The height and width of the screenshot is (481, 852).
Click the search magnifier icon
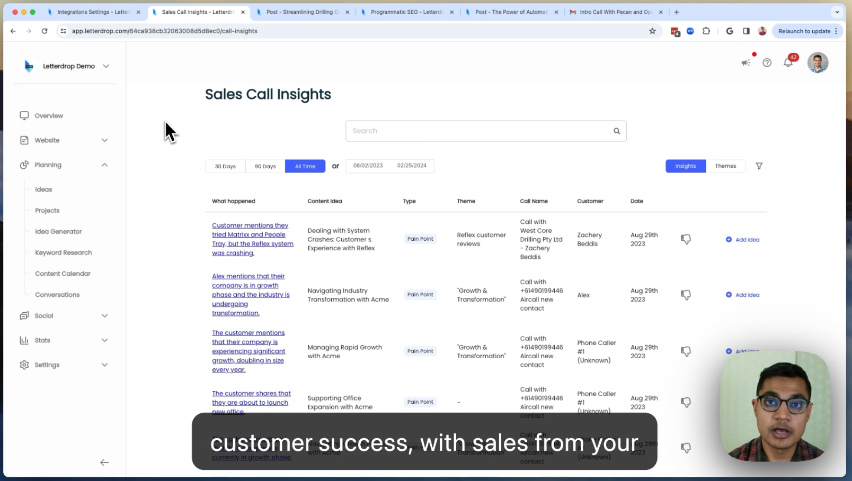(x=617, y=131)
